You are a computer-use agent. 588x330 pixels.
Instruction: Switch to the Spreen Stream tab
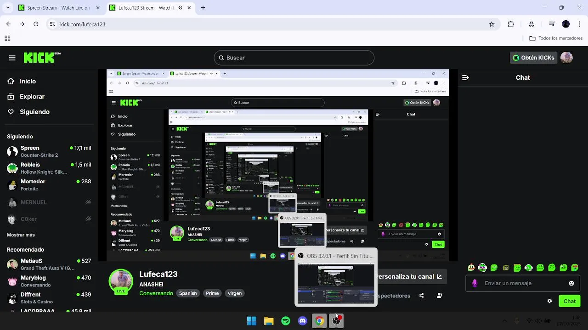(x=59, y=8)
